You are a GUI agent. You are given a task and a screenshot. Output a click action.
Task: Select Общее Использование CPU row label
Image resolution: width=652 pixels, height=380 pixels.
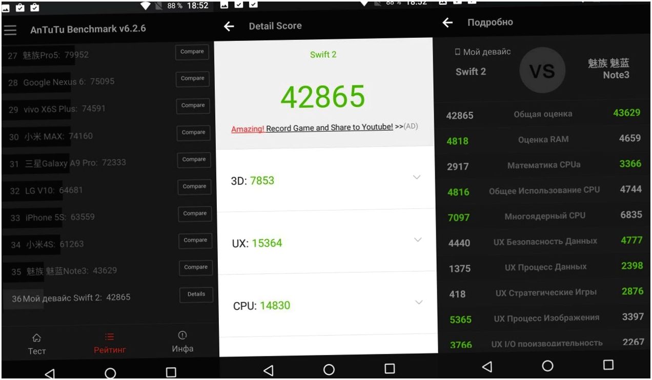544,191
